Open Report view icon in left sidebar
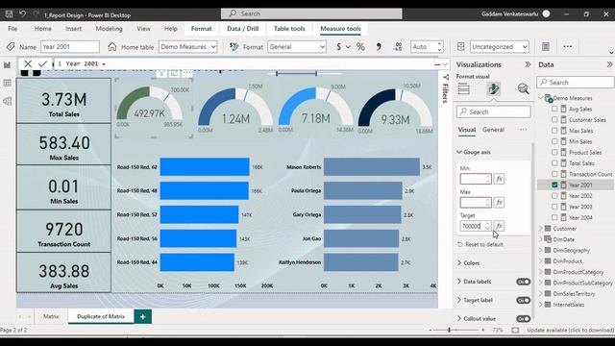The width and height of the screenshot is (615, 346). pyautogui.click(x=7, y=65)
